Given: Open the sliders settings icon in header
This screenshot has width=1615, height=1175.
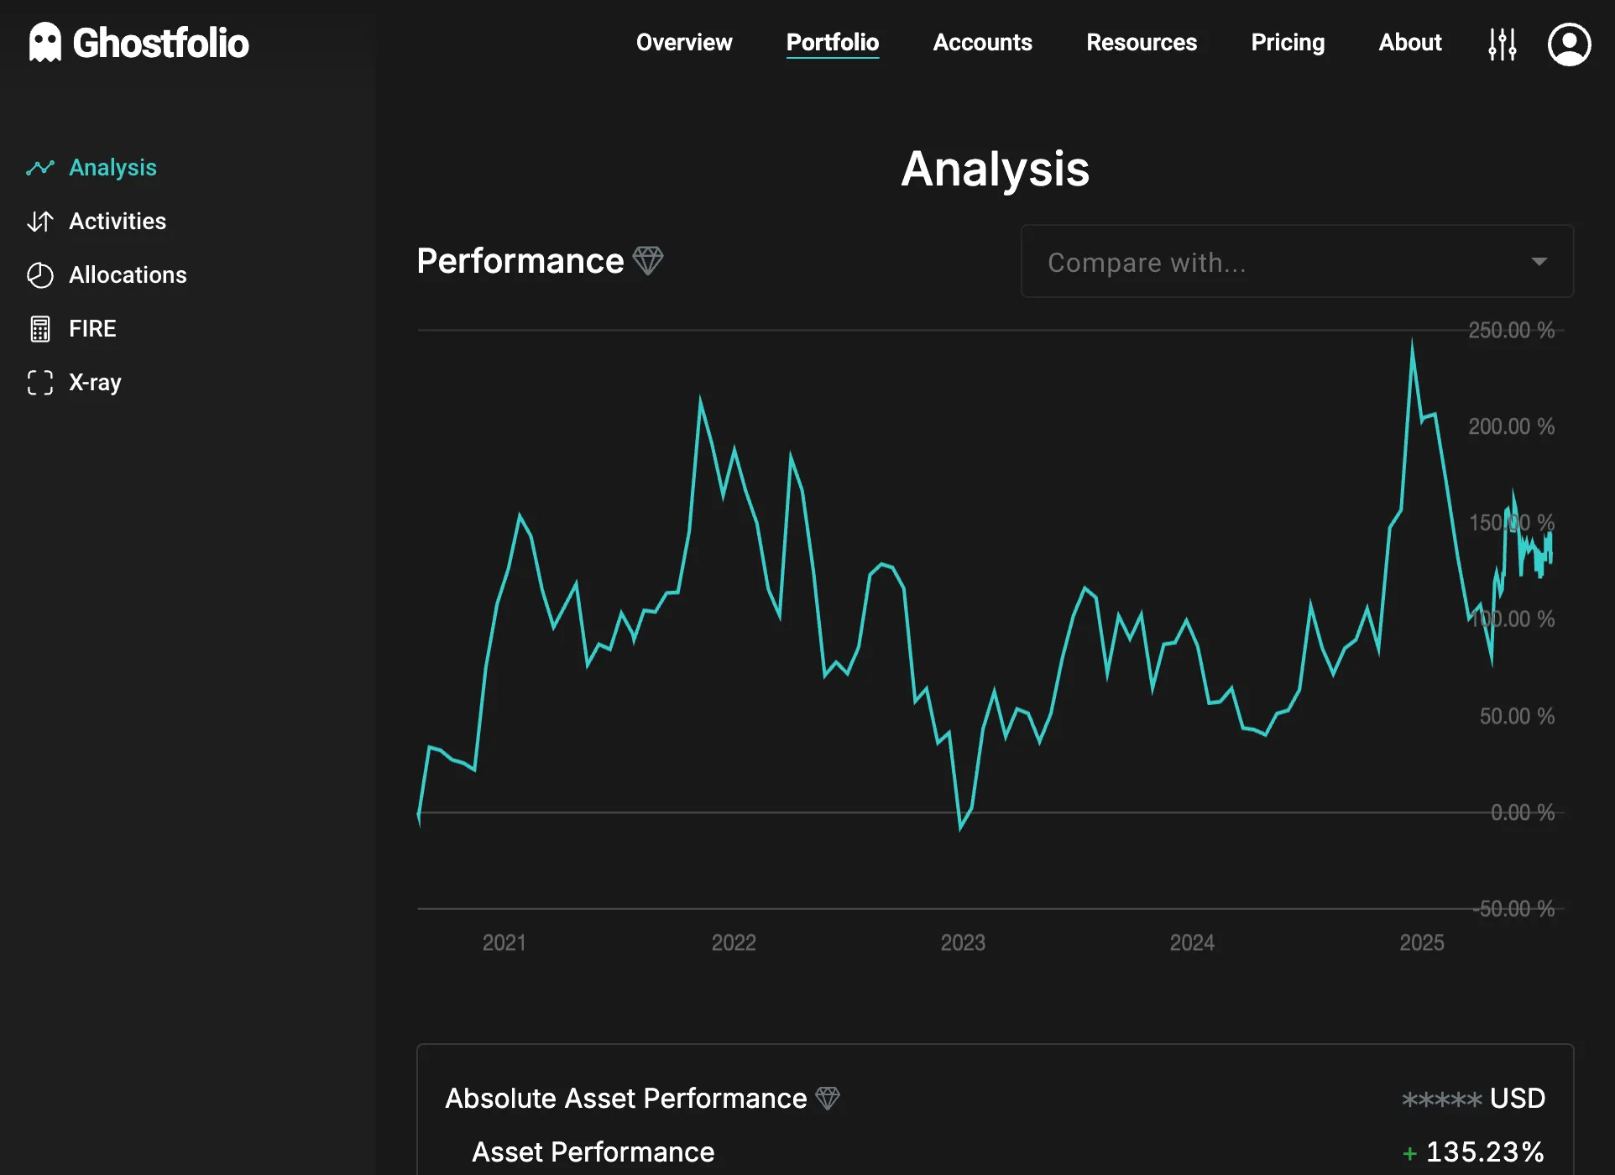Looking at the screenshot, I should coord(1502,44).
